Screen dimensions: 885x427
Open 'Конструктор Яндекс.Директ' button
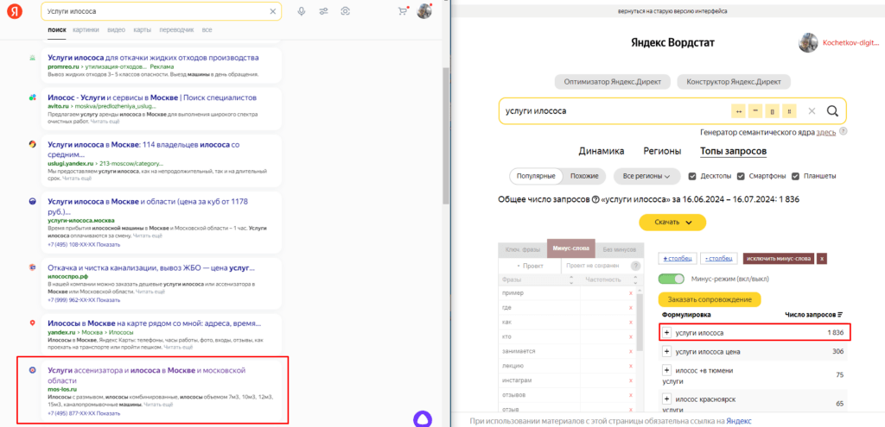click(x=734, y=82)
